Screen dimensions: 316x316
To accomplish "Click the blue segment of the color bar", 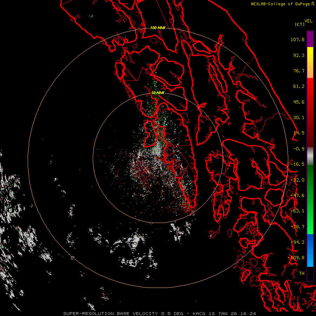I will coord(310,250).
